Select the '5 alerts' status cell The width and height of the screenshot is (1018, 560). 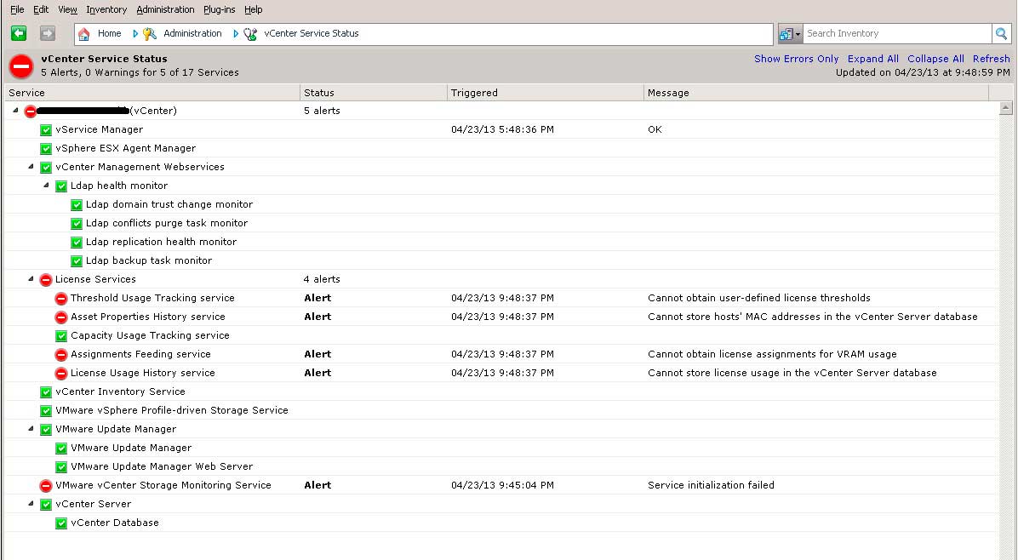[322, 111]
